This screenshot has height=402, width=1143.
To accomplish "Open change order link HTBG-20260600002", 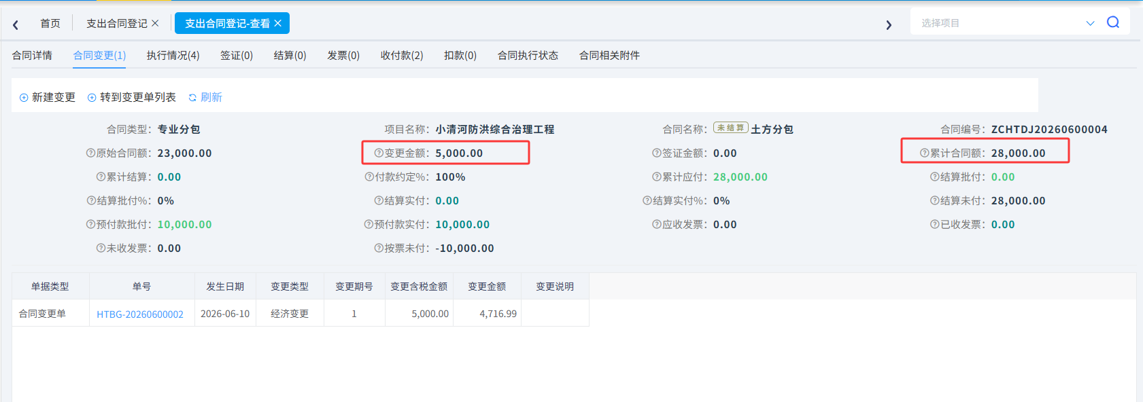I will [x=140, y=314].
